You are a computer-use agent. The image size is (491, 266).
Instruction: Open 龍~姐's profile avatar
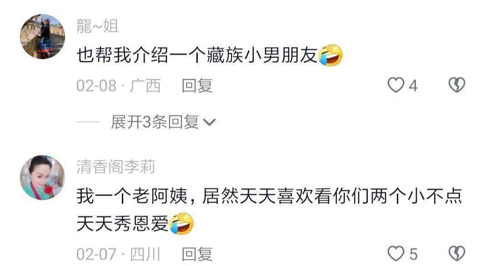coord(43,37)
